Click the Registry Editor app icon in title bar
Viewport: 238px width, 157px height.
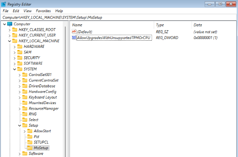point(3,4)
